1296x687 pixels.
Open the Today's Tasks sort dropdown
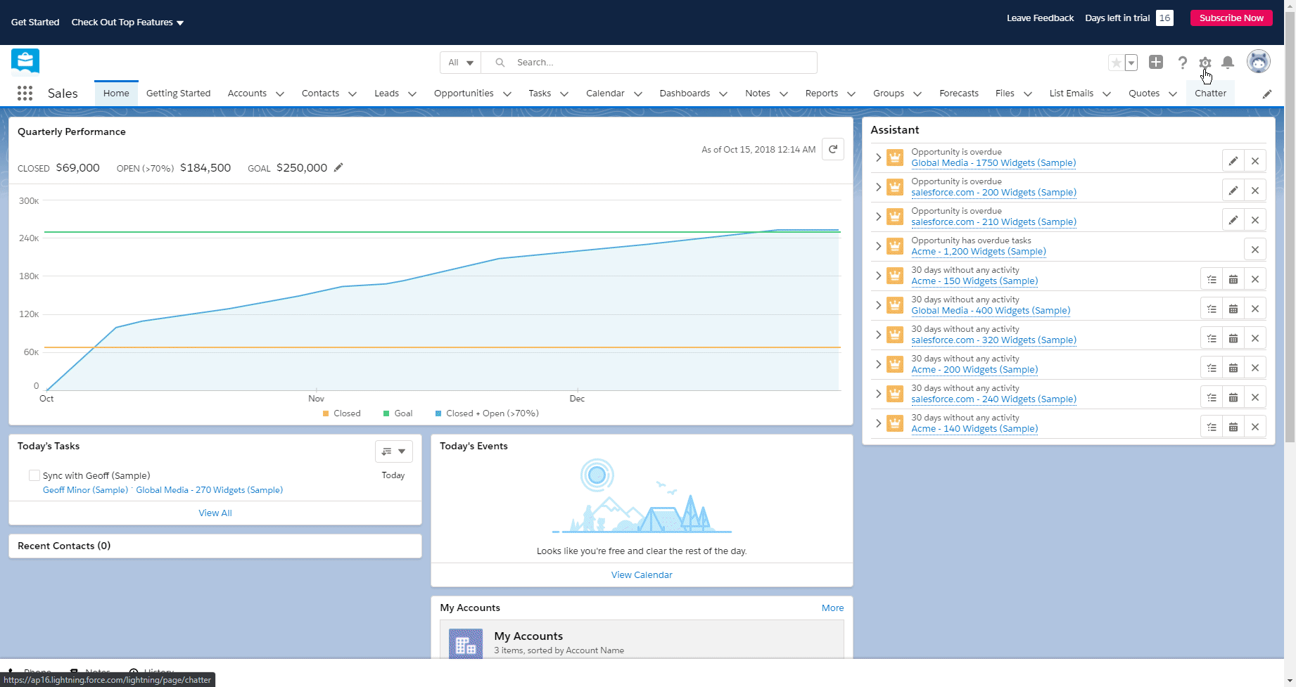pos(393,451)
